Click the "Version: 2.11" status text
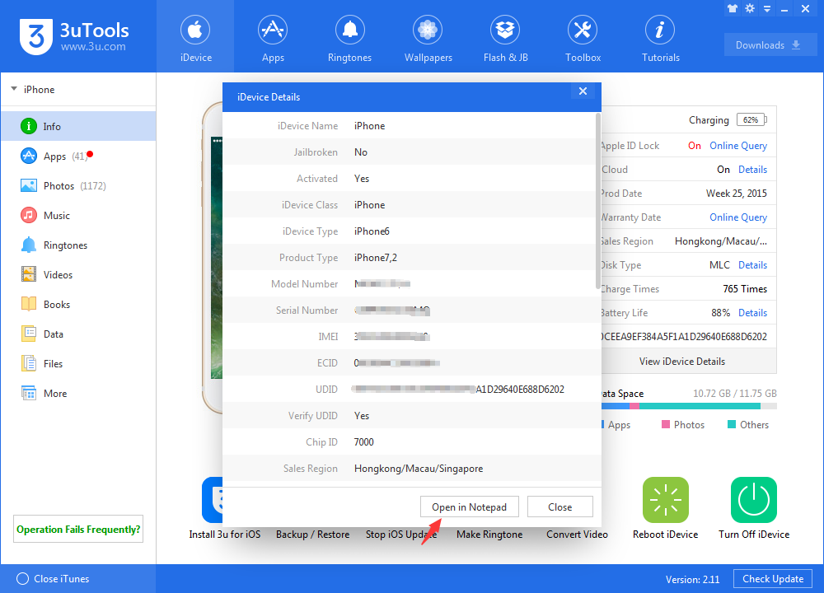 (692, 579)
